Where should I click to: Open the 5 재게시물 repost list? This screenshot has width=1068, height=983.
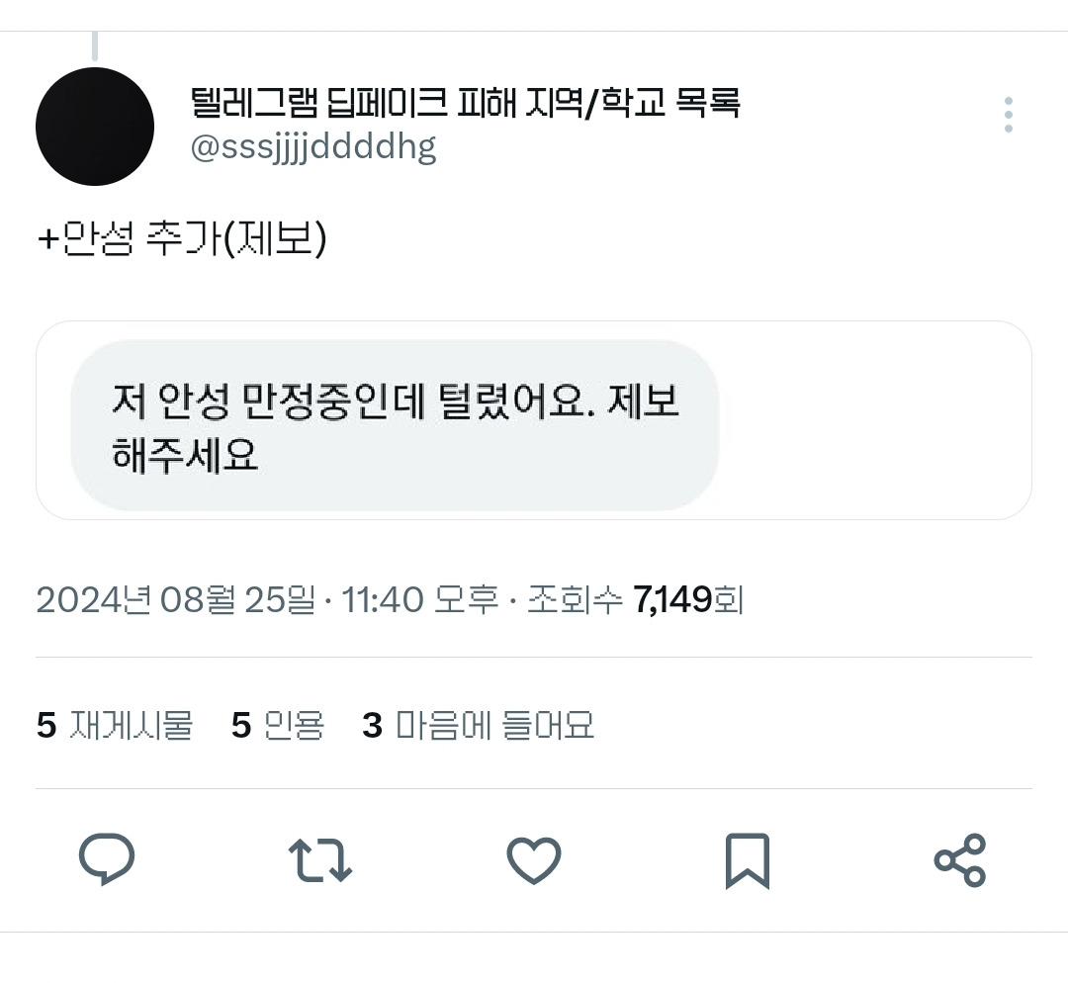tap(115, 725)
